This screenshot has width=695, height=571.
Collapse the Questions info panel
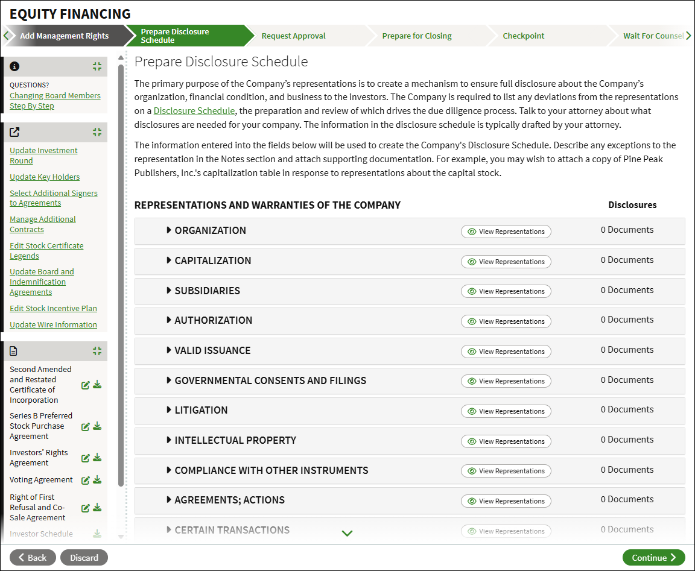tap(97, 66)
